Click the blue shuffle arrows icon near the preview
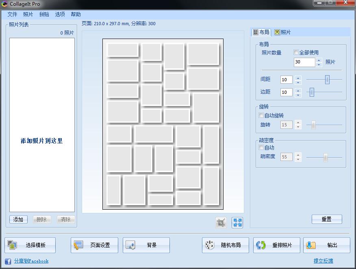 (237, 222)
